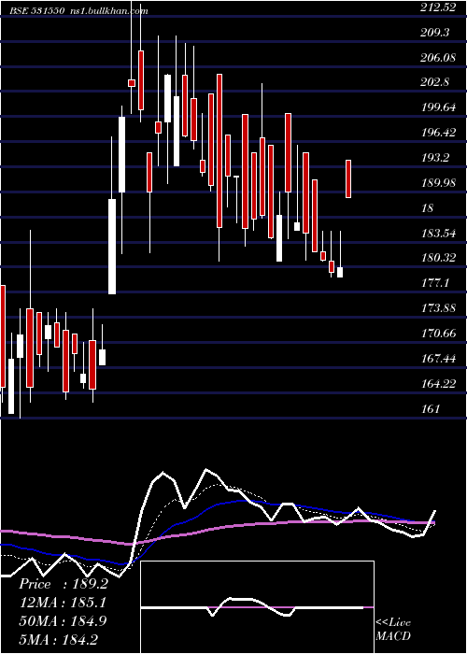Screen dimensions: 467x654
Task: Click the BSE 531550 ticker title
Action: [x=37, y=11]
